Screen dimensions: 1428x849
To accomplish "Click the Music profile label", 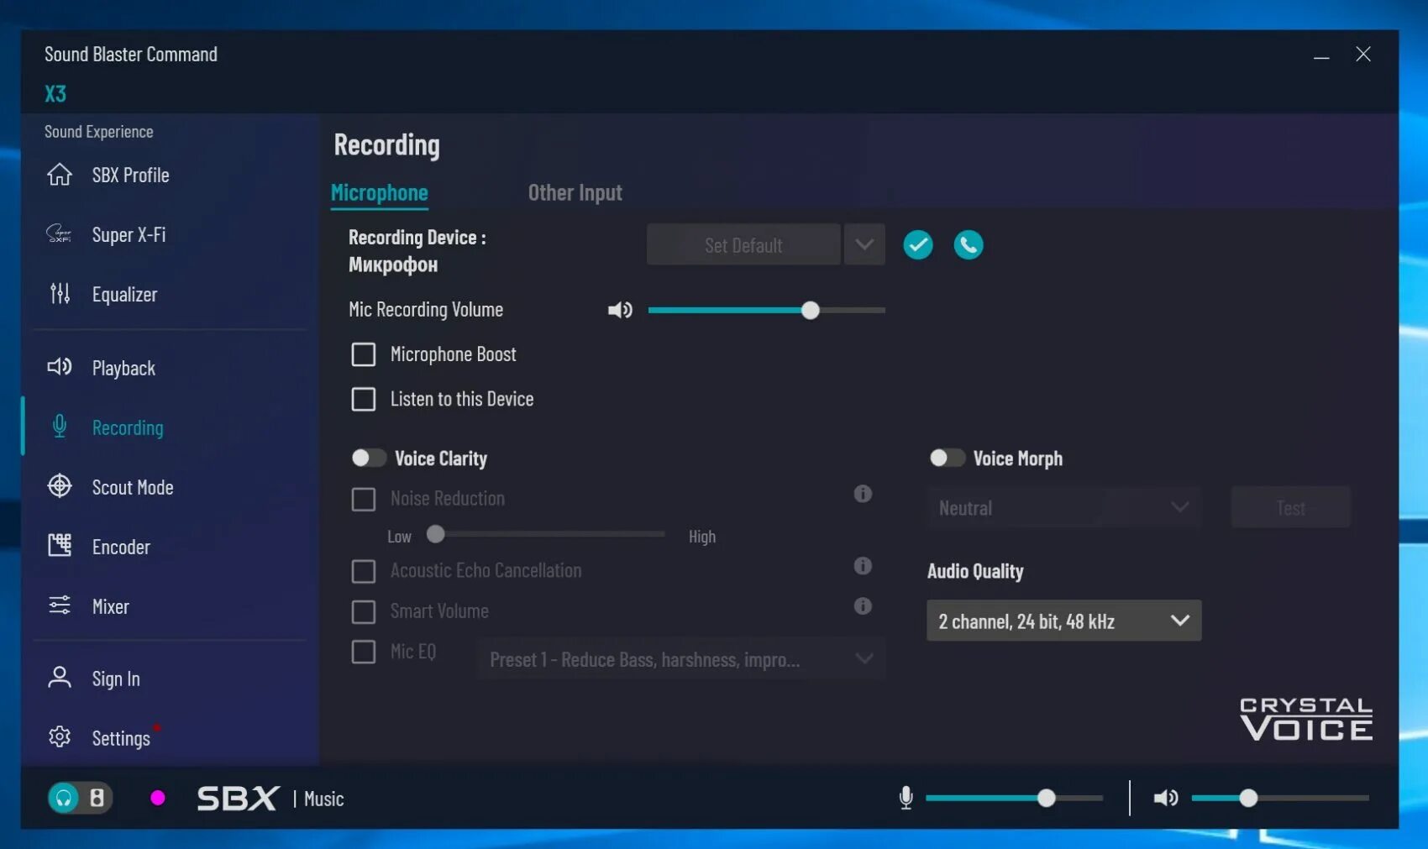I will [324, 799].
